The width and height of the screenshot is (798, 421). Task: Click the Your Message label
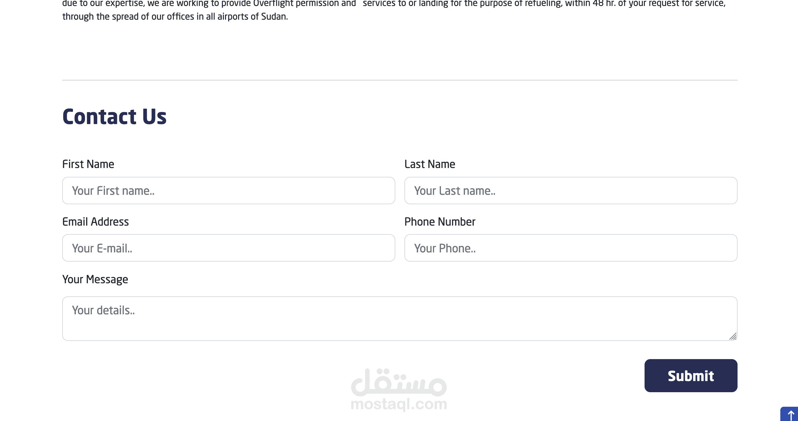tap(95, 279)
